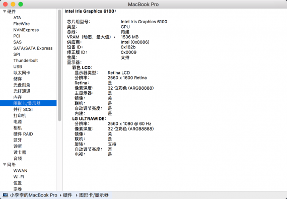Select ATA in the sidebar
287x199 pixels.
click(x=17, y=18)
